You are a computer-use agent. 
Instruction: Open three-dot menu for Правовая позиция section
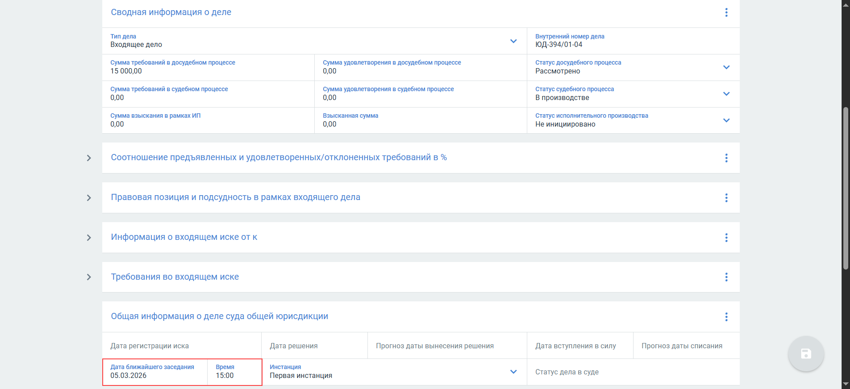pos(726,198)
